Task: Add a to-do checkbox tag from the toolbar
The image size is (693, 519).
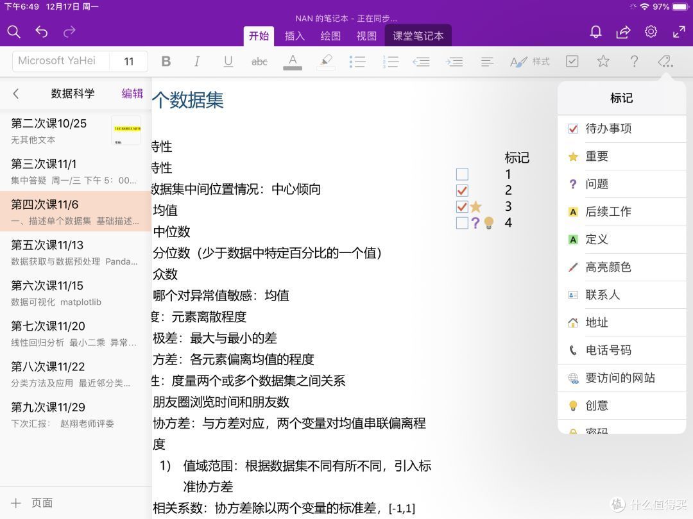Action: pos(572,62)
